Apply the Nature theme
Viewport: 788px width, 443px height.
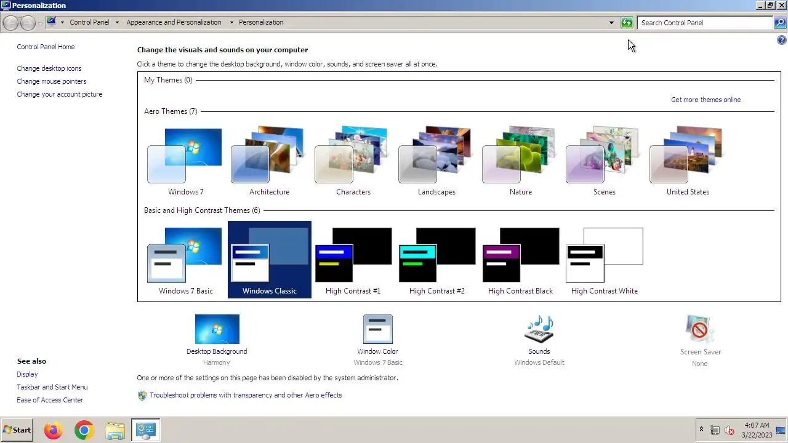coord(520,161)
